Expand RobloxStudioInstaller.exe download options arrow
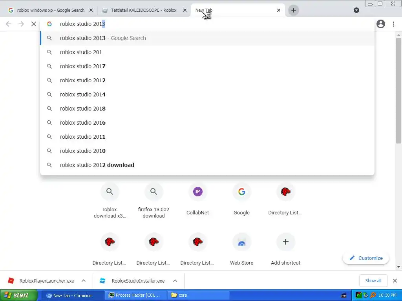This screenshot has height=301, width=402. pos(175,281)
